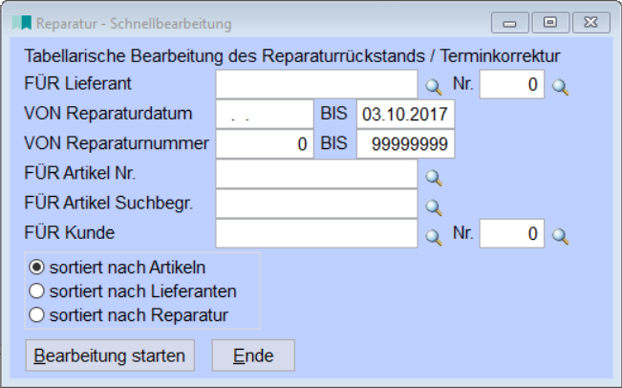Screen dimensions: 622x388
Task: Focus the FÜR Artikel Nr. field
Action: point(316,173)
